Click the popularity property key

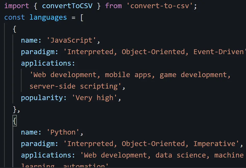click(x=41, y=98)
